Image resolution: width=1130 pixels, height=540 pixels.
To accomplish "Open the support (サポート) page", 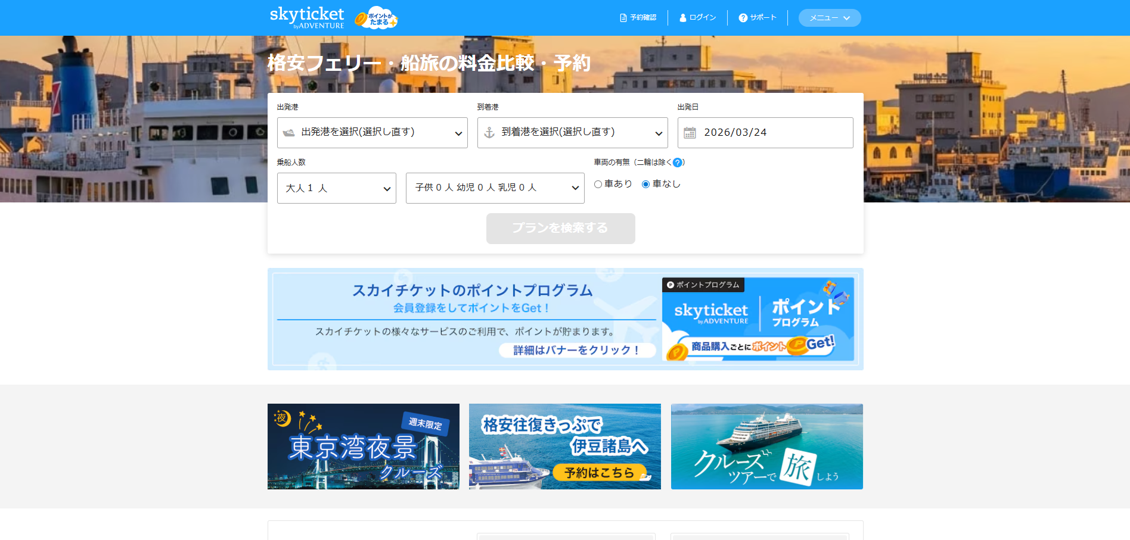I will [758, 18].
